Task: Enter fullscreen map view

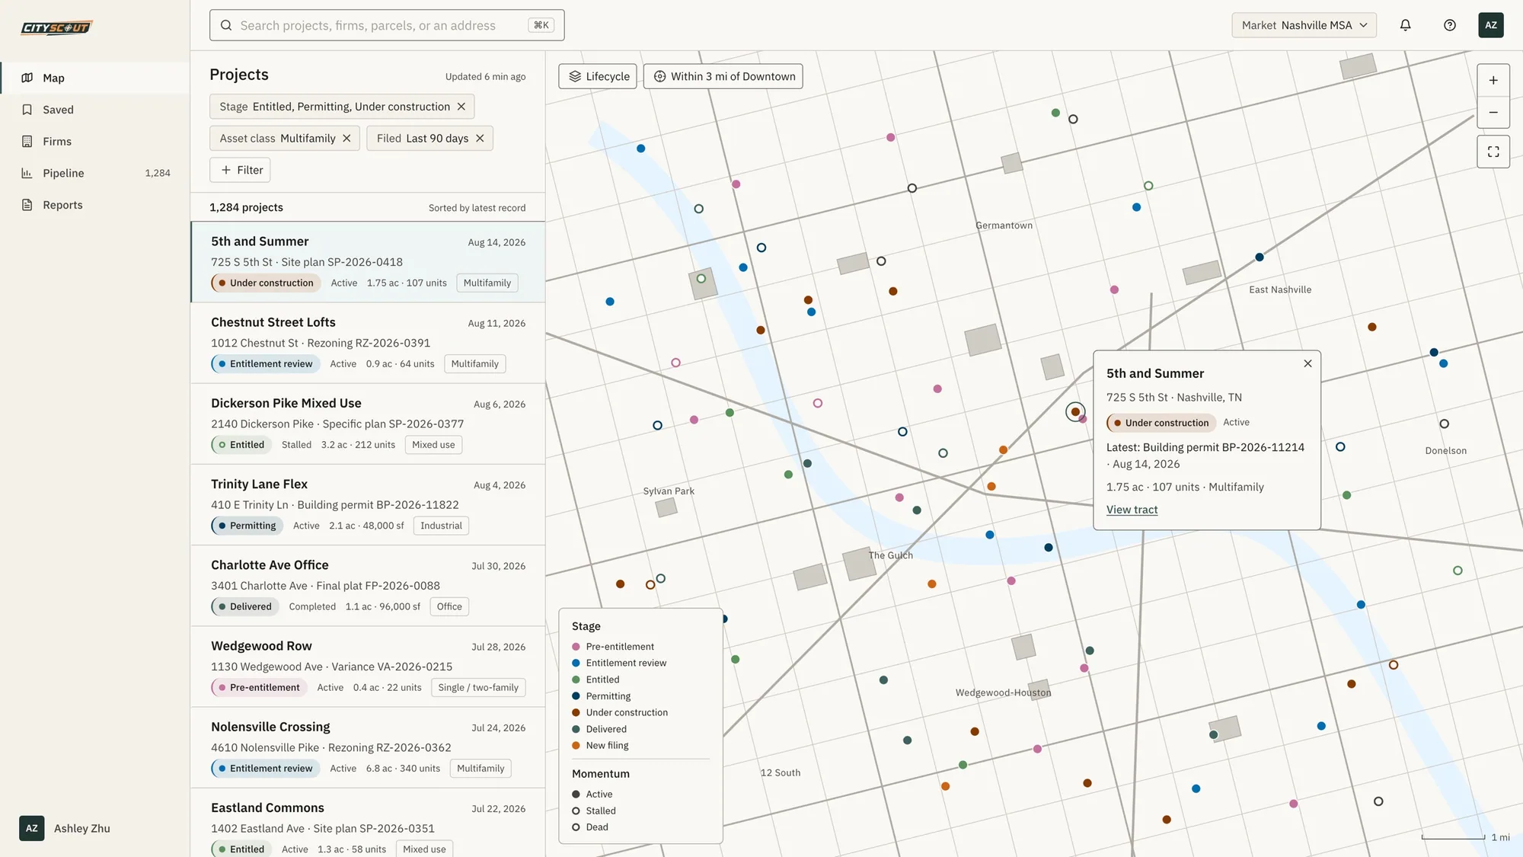Action: pos(1493,152)
